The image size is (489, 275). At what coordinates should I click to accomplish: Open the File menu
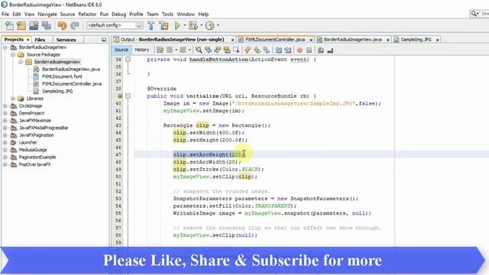pyautogui.click(x=5, y=15)
